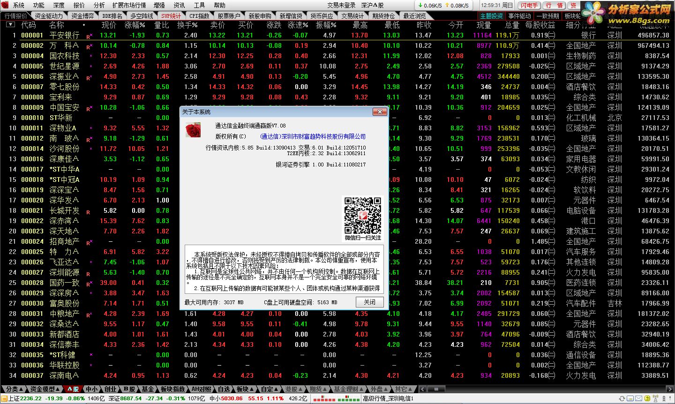Select the 中小 bottom market tab

[92, 389]
